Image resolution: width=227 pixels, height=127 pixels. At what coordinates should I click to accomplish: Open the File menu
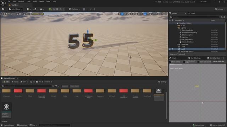pyautogui.click(x=9, y=1)
